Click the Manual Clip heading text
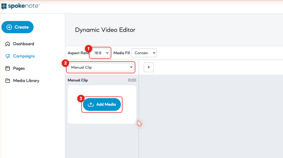This screenshot has height=158, width=283. pyautogui.click(x=78, y=80)
